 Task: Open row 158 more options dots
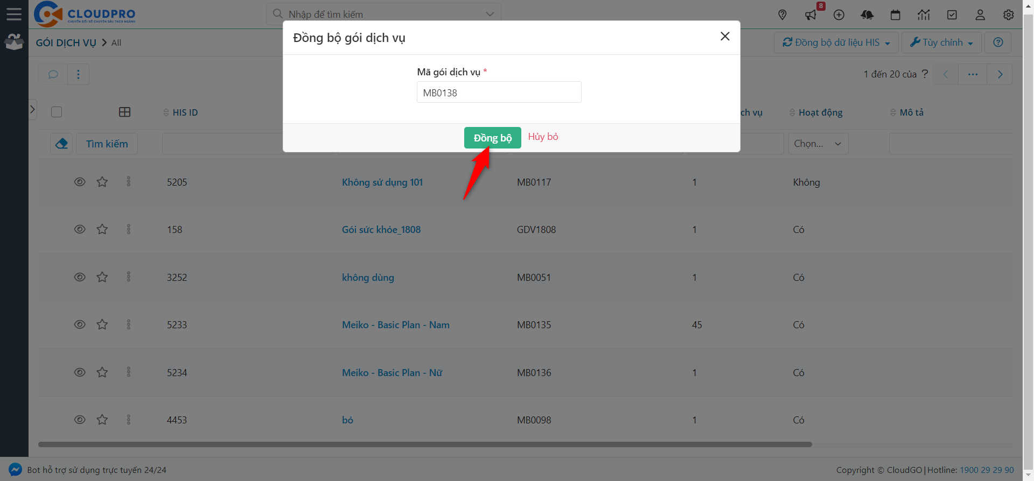(129, 229)
